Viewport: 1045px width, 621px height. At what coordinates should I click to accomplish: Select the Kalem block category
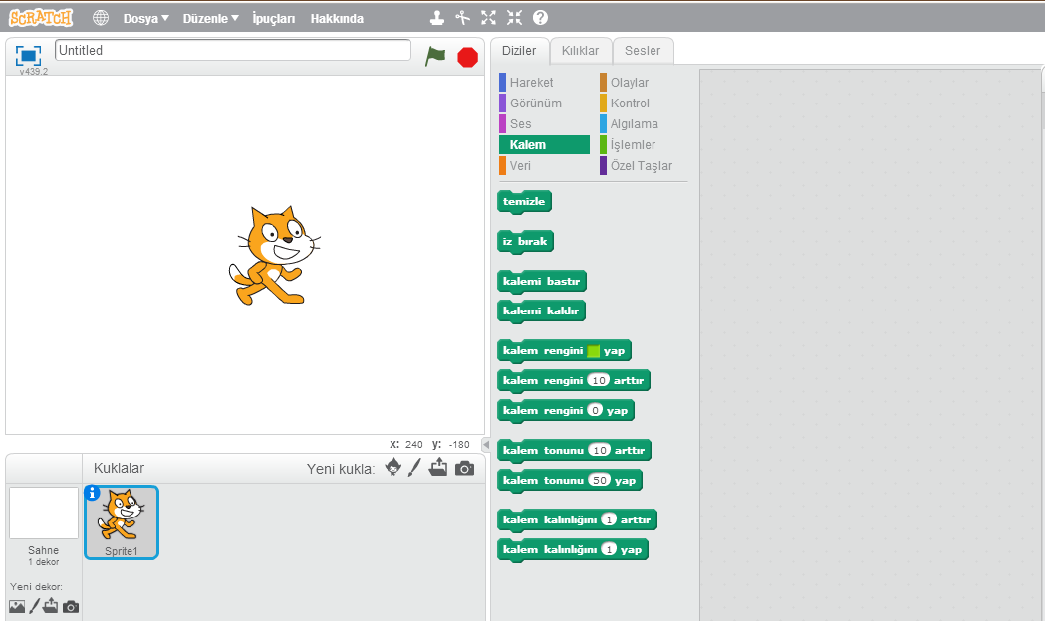pyautogui.click(x=545, y=144)
